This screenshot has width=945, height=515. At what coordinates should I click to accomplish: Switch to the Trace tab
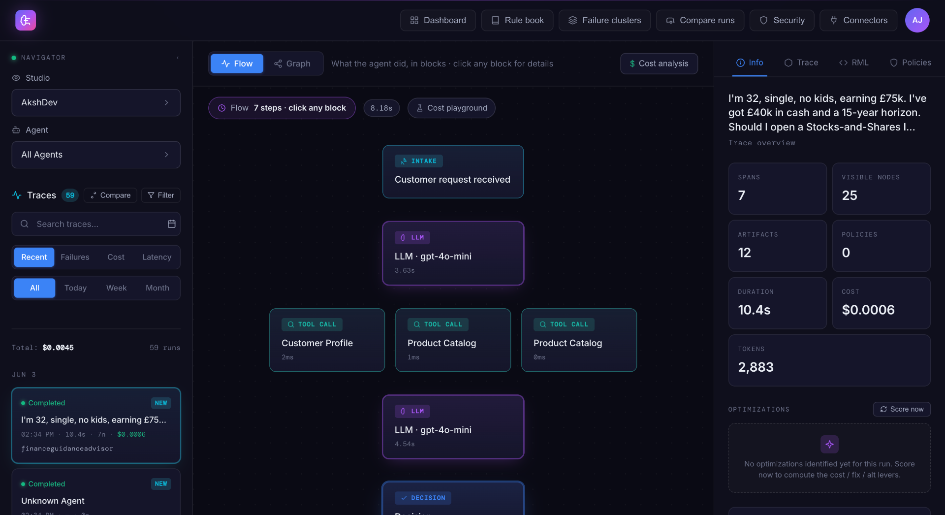tap(801, 63)
